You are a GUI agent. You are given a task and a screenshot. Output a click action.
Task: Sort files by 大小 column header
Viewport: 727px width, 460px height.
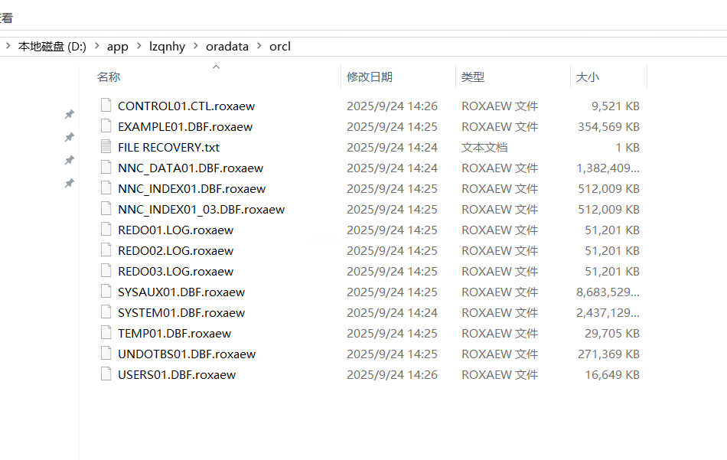point(588,77)
